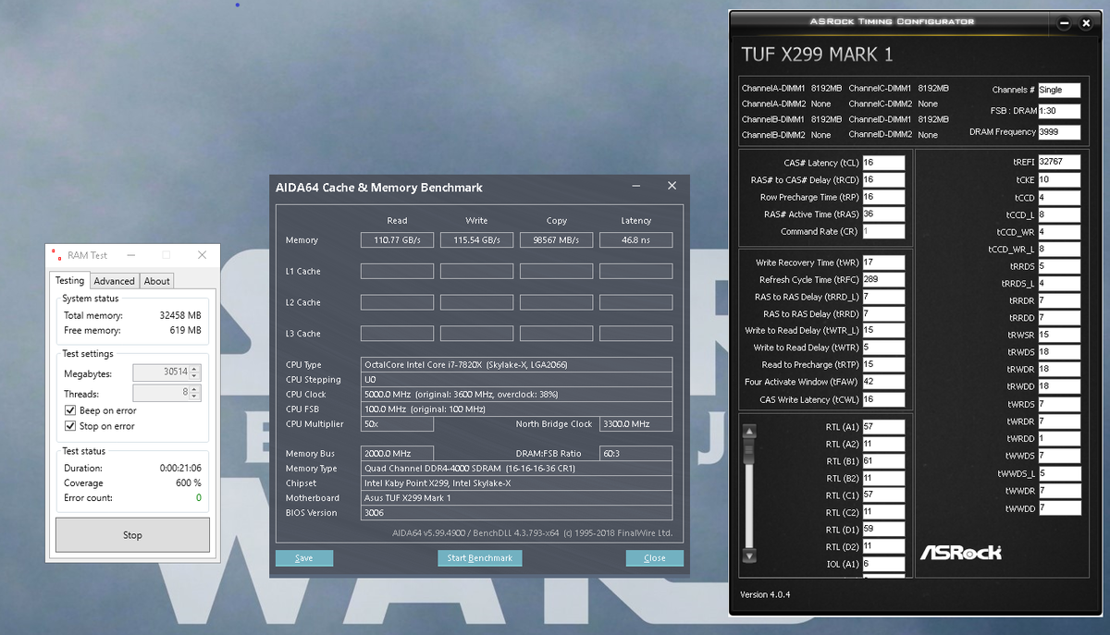Toggle the Stop on error checkbox

(x=71, y=426)
